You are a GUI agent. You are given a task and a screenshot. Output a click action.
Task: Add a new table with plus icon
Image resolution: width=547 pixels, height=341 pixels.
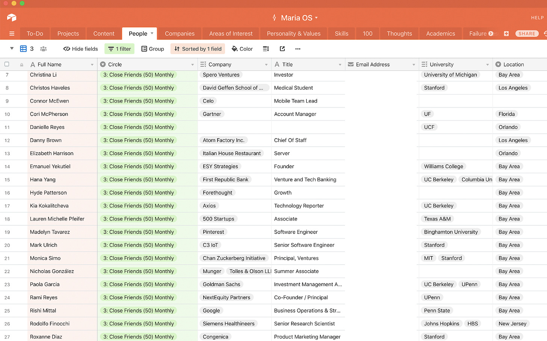(506, 33)
